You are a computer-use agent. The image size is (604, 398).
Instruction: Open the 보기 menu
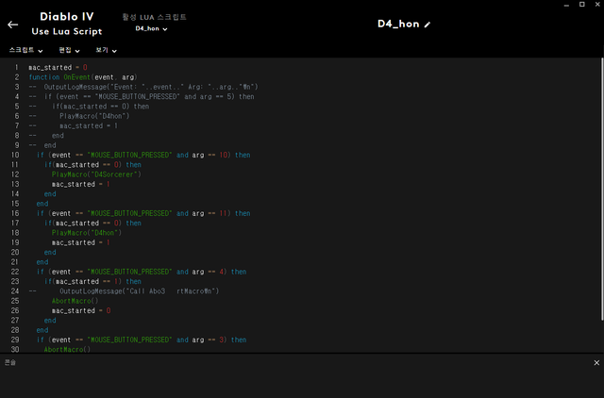(x=106, y=50)
